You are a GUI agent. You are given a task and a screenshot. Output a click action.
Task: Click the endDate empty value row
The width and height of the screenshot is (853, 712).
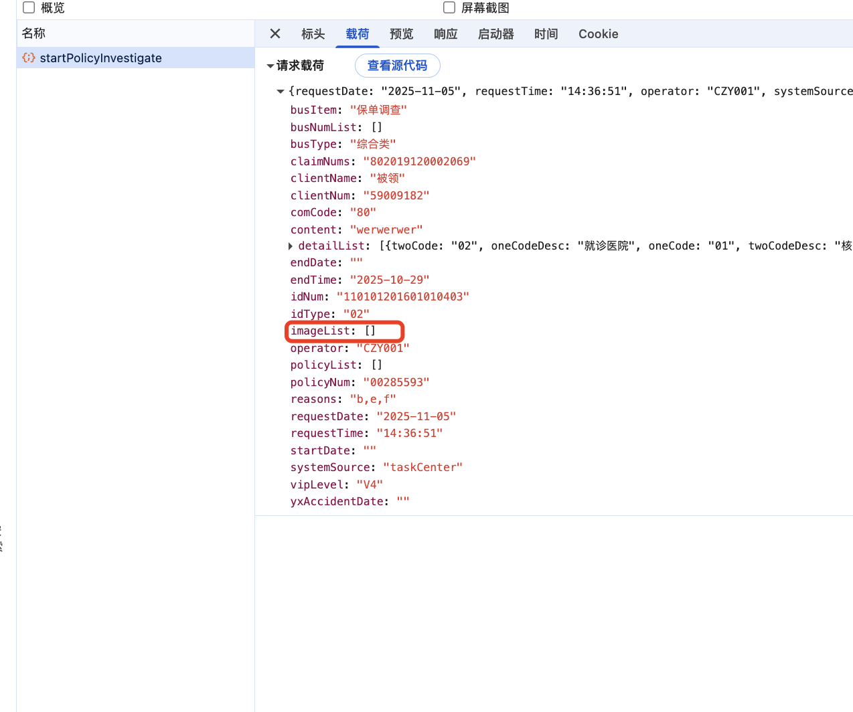click(x=326, y=262)
